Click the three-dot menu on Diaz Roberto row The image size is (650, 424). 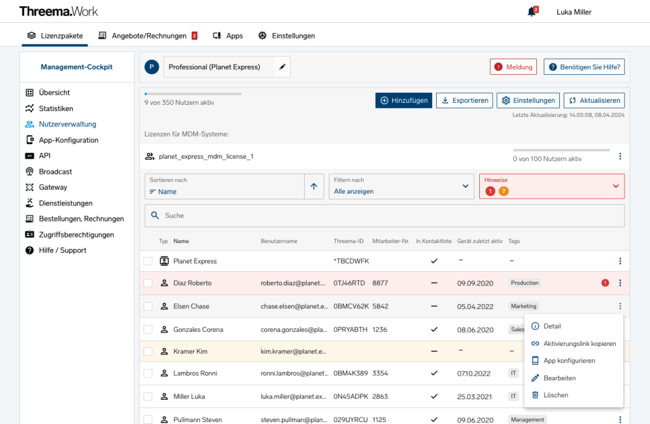(620, 283)
